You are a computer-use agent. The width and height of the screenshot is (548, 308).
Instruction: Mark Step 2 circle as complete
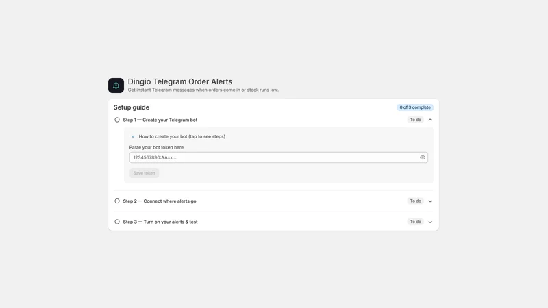[x=117, y=201]
